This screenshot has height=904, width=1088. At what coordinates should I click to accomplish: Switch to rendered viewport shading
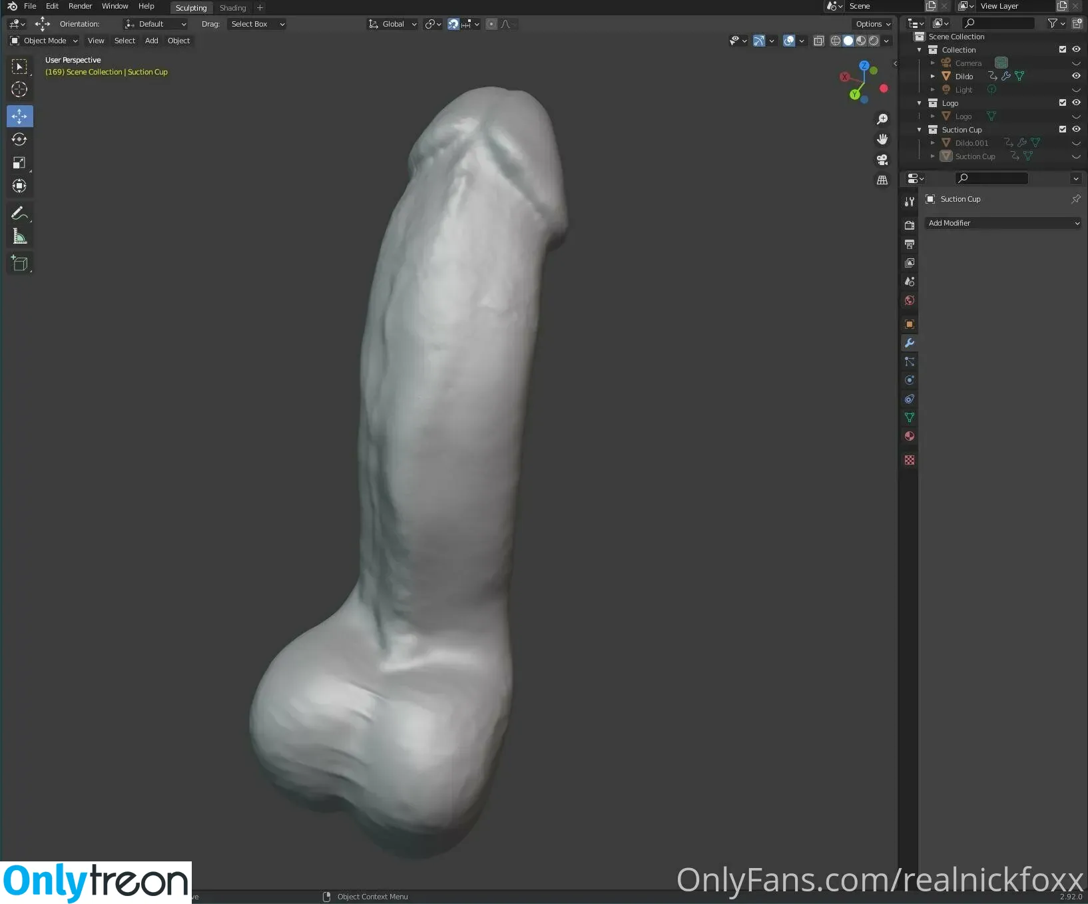click(x=874, y=41)
